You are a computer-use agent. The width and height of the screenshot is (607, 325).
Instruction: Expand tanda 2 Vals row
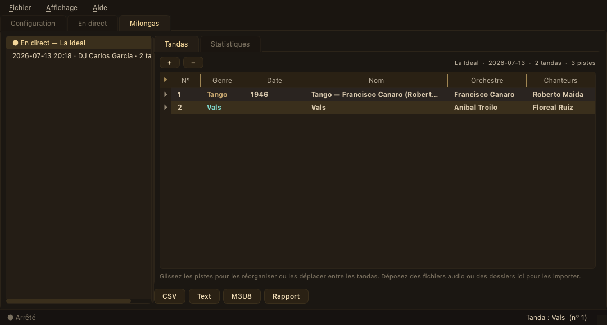pos(166,107)
